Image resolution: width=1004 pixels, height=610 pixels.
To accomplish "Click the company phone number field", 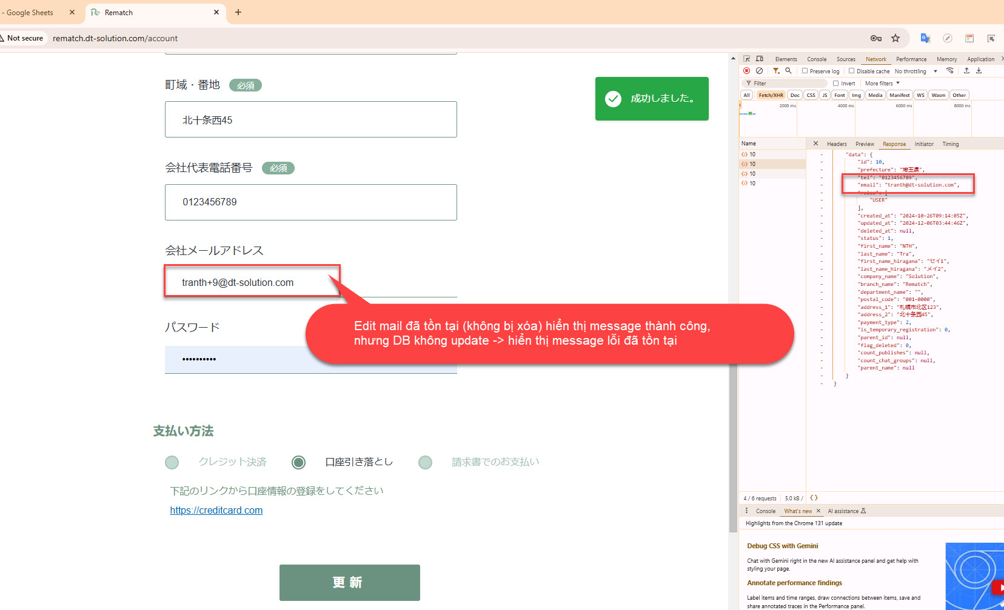I will 310,202.
